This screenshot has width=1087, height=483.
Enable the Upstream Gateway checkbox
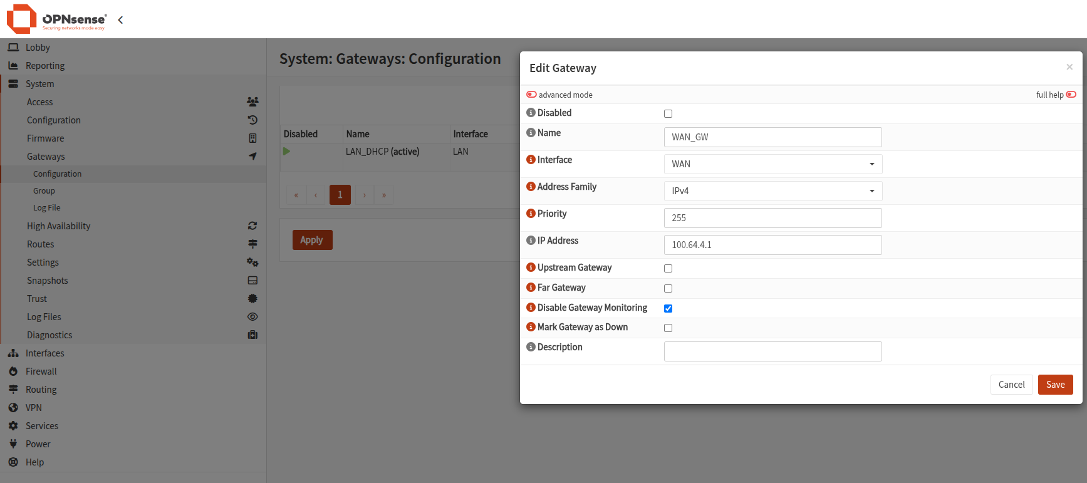click(x=668, y=268)
